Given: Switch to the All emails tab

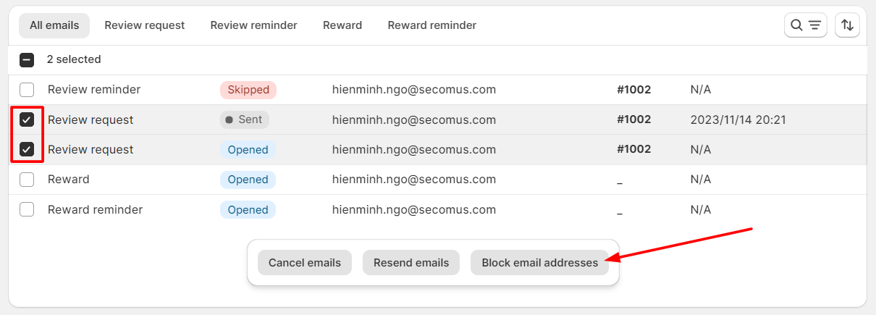Looking at the screenshot, I should [x=54, y=25].
